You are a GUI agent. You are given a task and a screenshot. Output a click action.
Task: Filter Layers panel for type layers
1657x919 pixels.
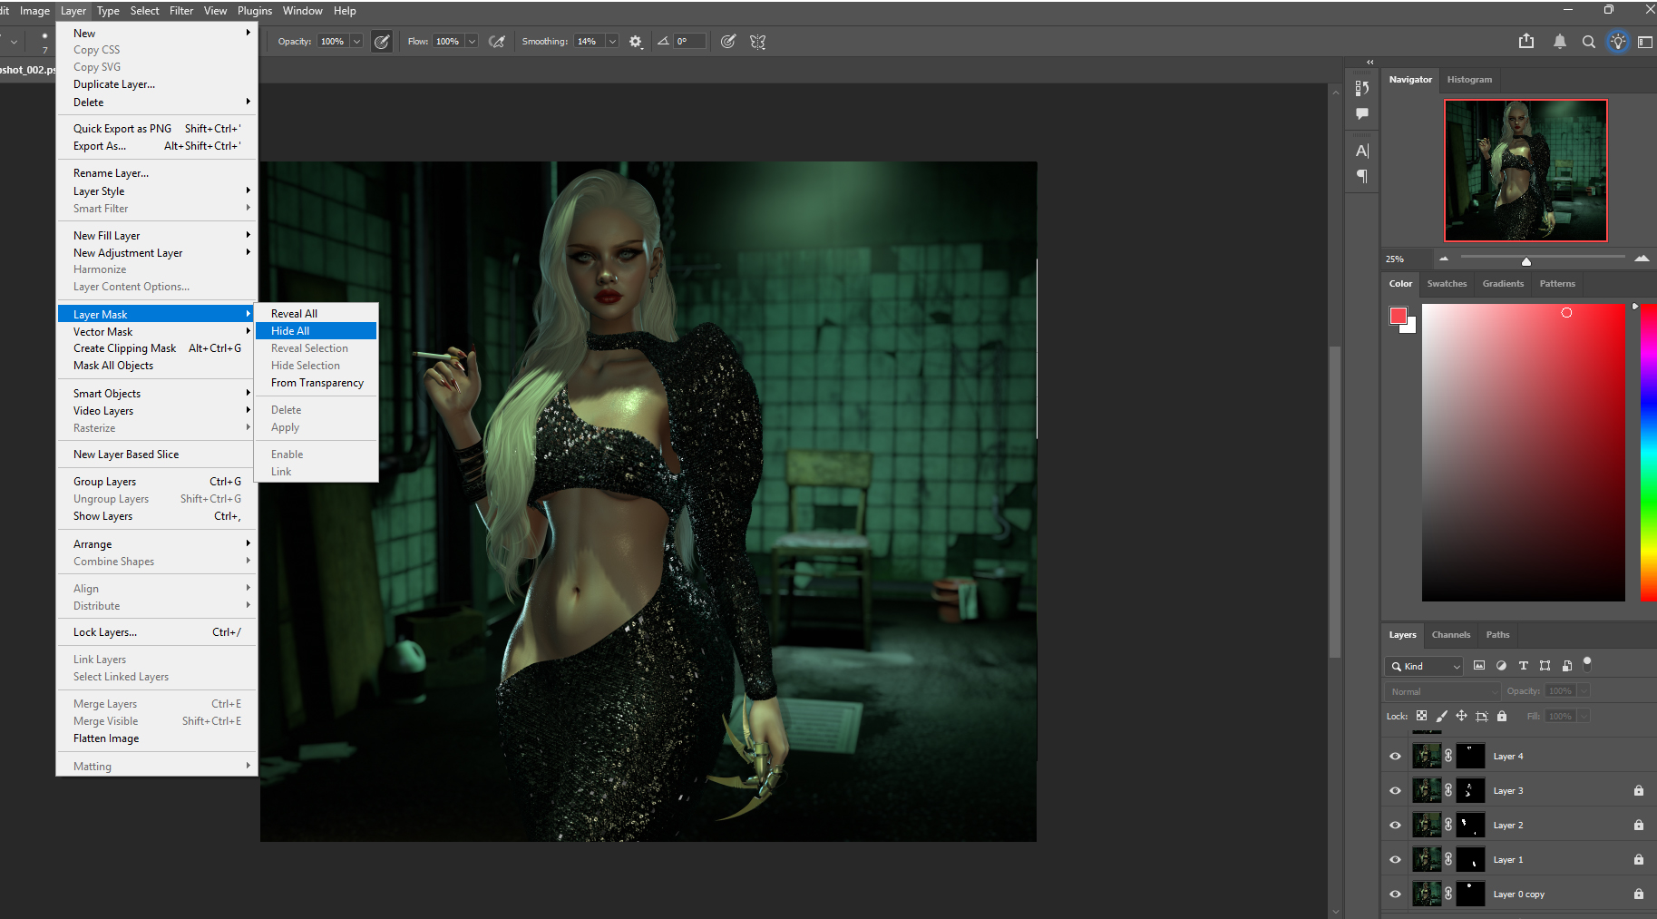[x=1523, y=665]
